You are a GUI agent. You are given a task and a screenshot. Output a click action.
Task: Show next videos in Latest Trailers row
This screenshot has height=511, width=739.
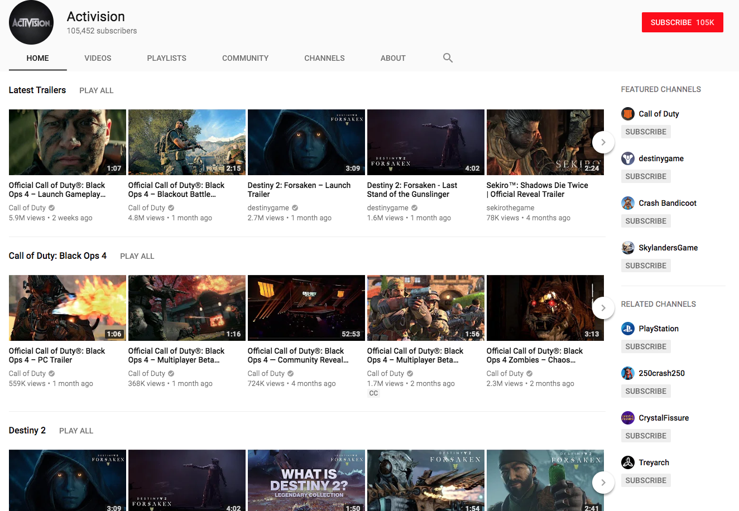(603, 142)
